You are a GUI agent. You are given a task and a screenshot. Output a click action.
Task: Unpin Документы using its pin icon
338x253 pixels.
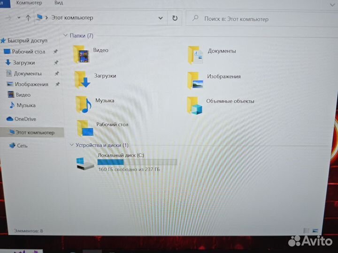(x=57, y=74)
